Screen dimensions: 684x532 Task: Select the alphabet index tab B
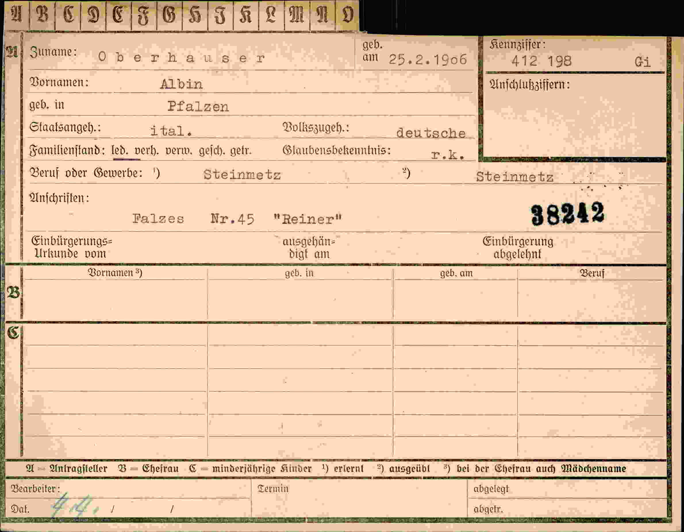[x=42, y=15]
